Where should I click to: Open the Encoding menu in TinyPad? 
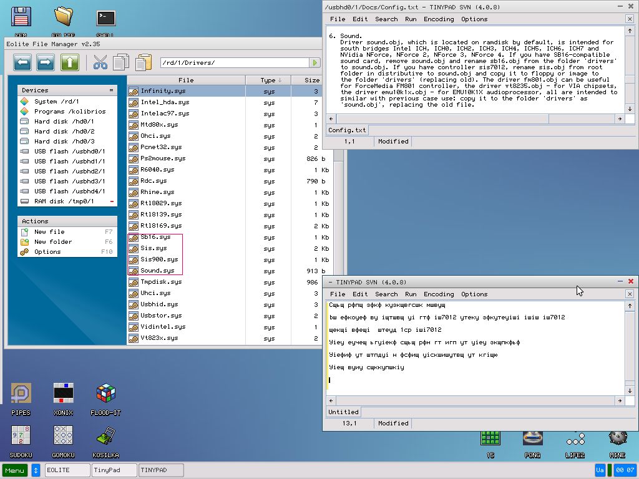point(438,294)
